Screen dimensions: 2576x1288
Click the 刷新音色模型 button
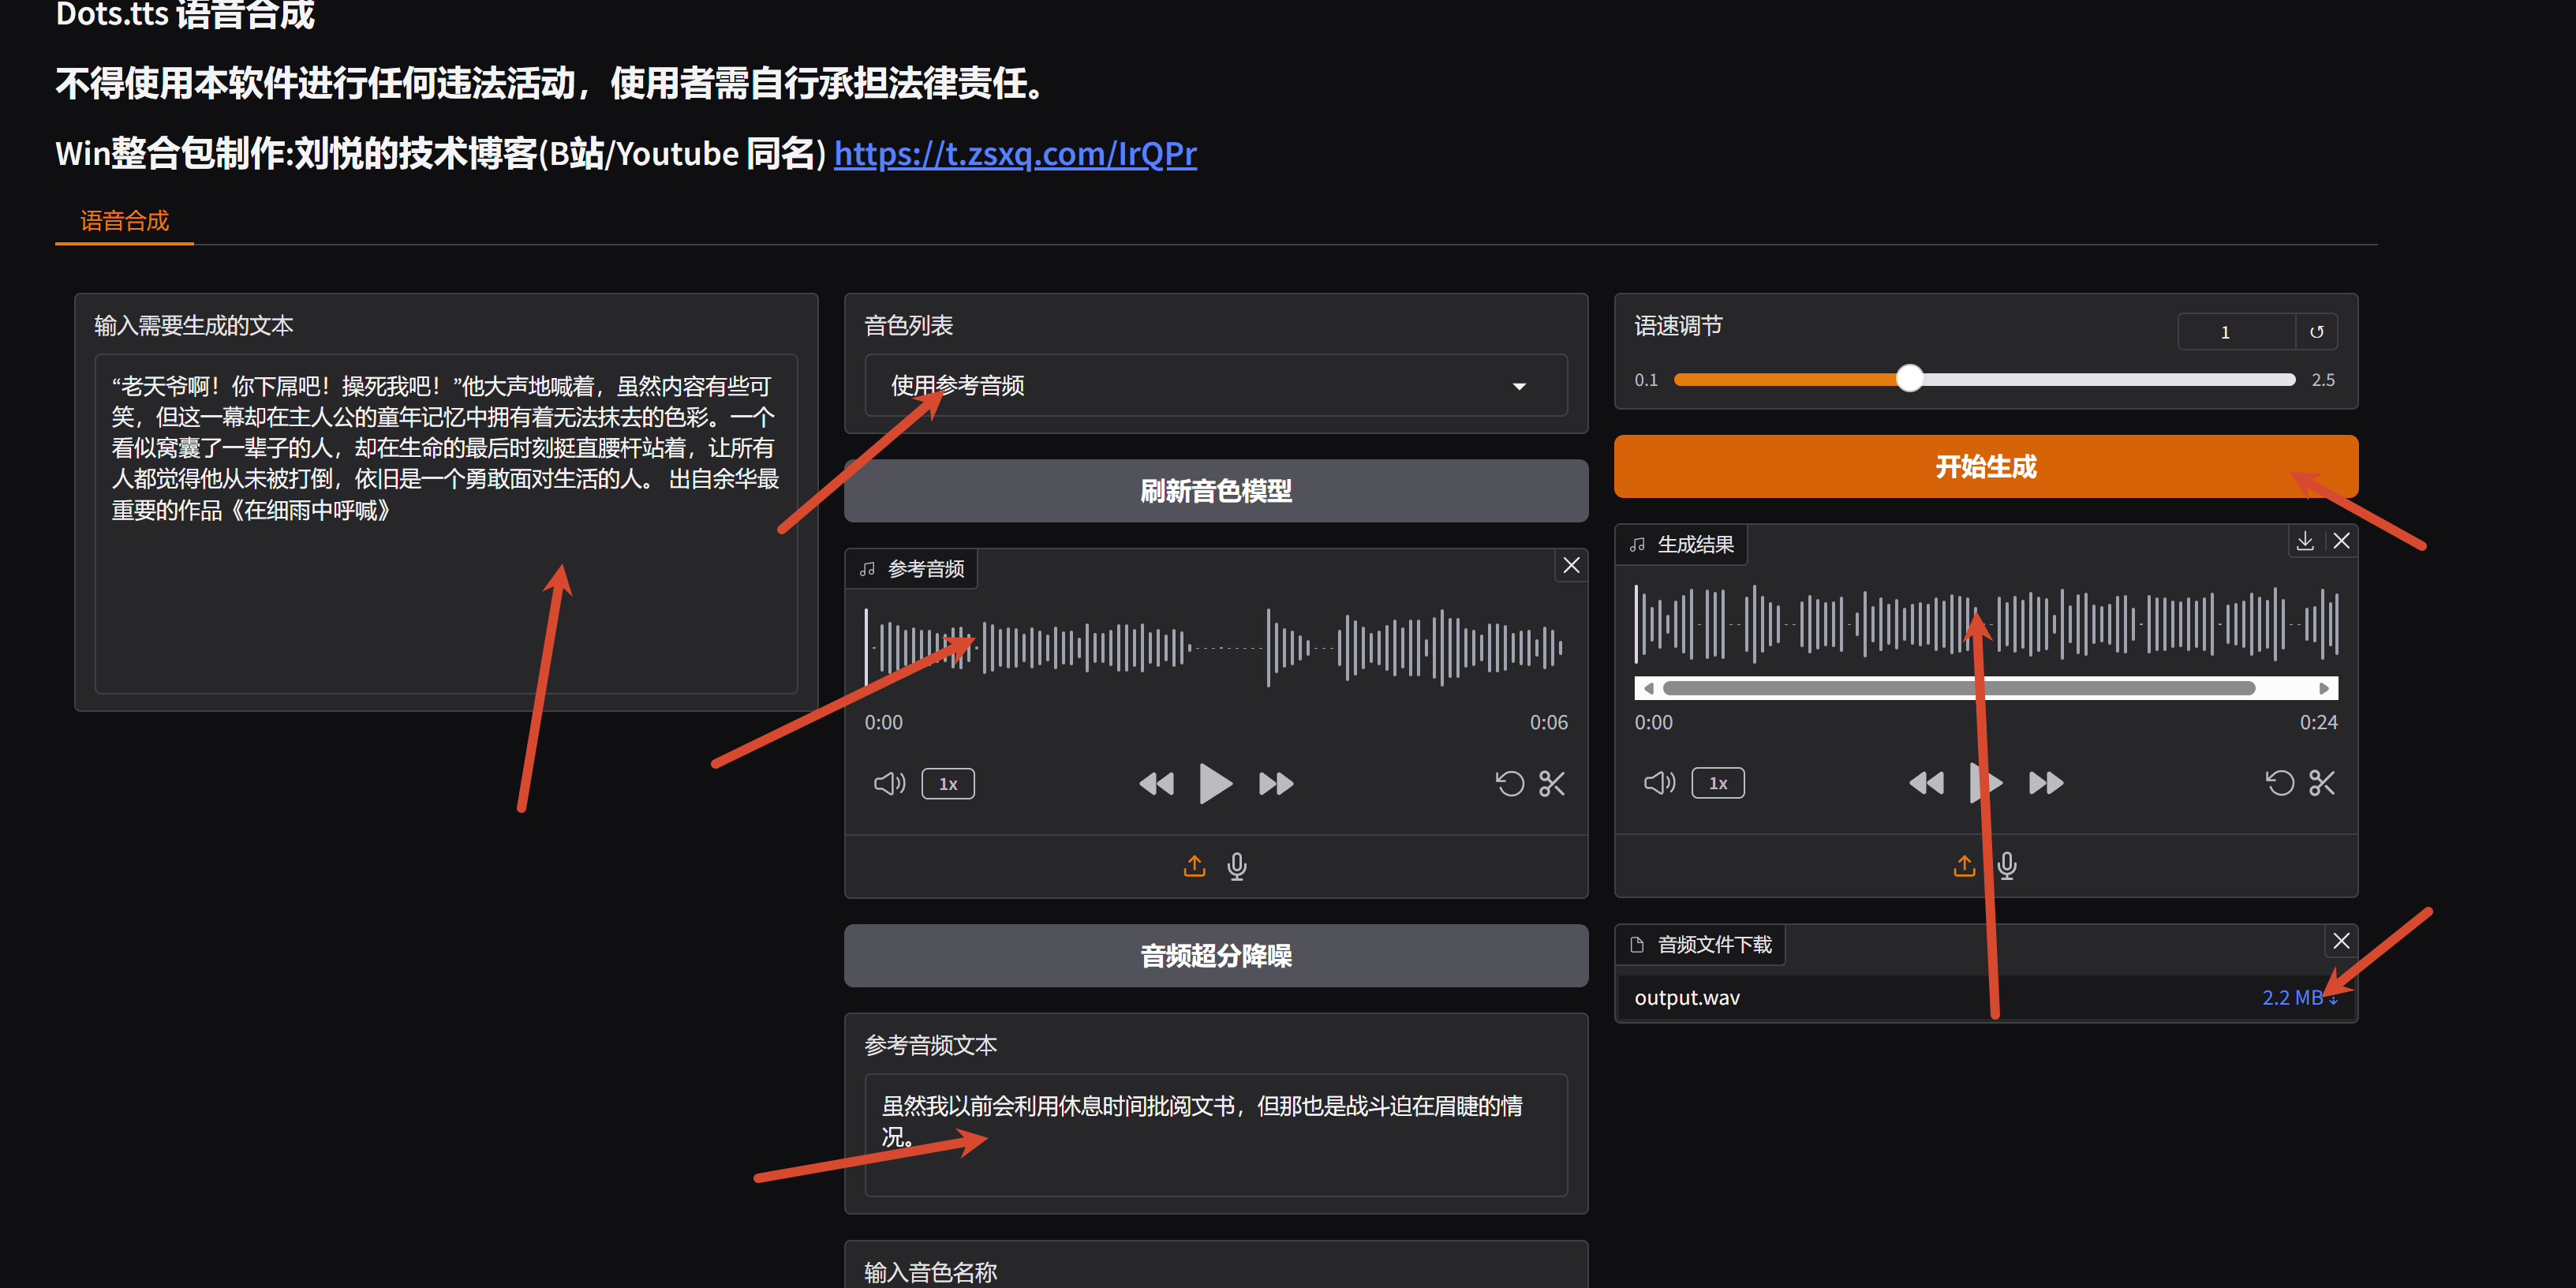coord(1215,491)
